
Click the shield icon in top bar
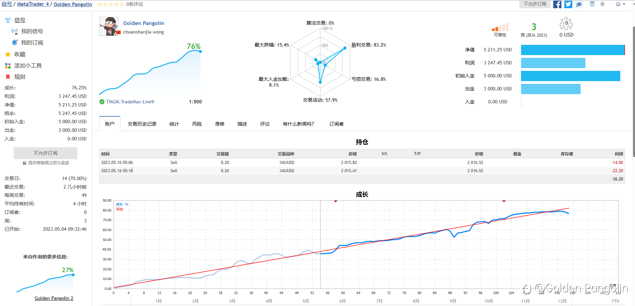click(x=592, y=4)
